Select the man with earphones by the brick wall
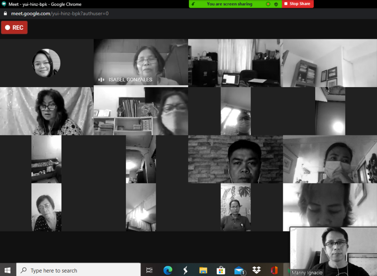 (235, 159)
